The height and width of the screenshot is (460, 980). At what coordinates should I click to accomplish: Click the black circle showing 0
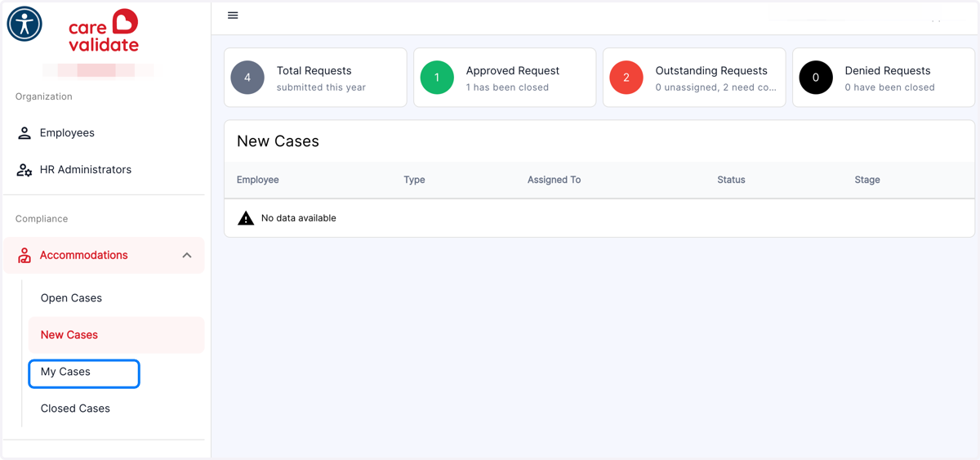(x=816, y=78)
